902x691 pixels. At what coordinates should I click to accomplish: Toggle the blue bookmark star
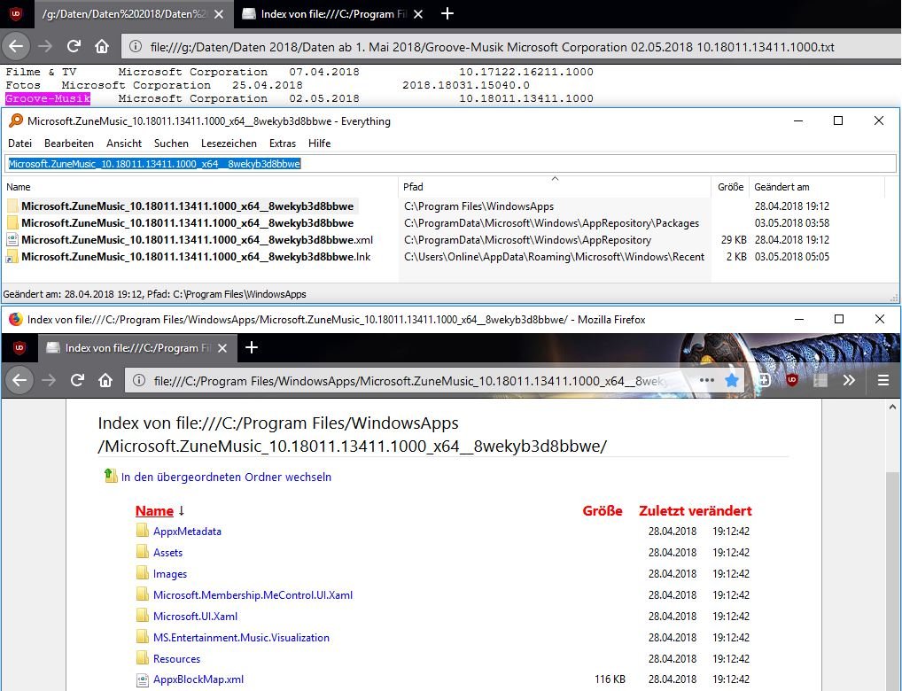point(732,380)
